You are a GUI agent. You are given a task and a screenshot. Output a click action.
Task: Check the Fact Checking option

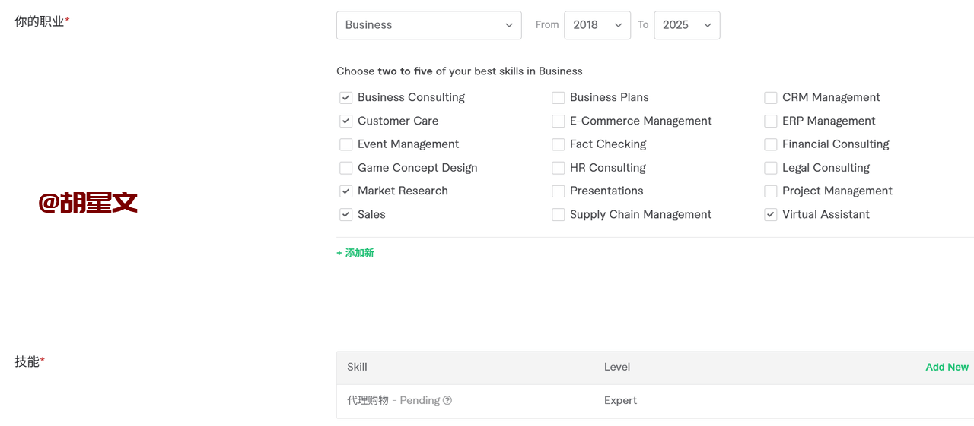tap(559, 144)
